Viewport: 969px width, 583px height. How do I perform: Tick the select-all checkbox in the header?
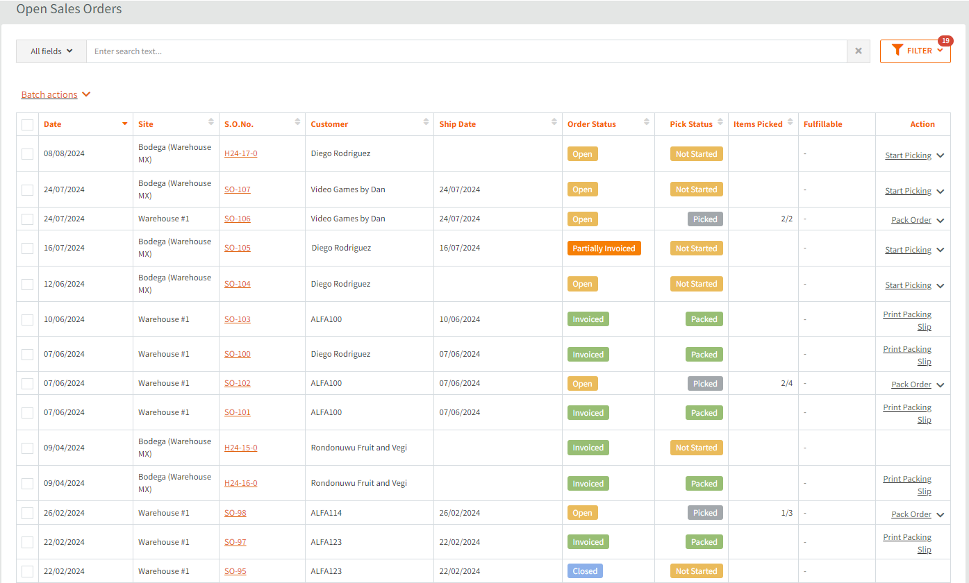27,125
